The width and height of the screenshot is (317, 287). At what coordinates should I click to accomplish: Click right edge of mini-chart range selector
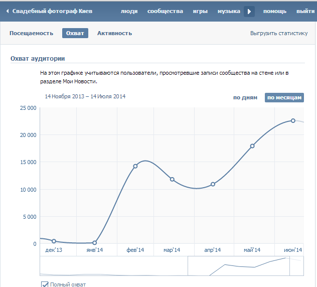click(x=290, y=265)
